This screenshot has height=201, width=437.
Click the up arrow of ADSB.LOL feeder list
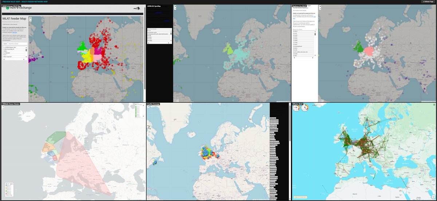[x=171, y=31]
